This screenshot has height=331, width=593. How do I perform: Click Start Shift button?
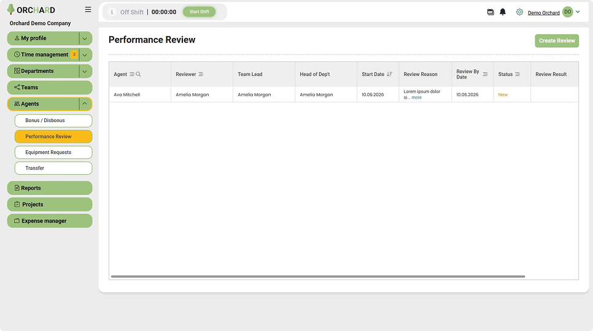[200, 12]
